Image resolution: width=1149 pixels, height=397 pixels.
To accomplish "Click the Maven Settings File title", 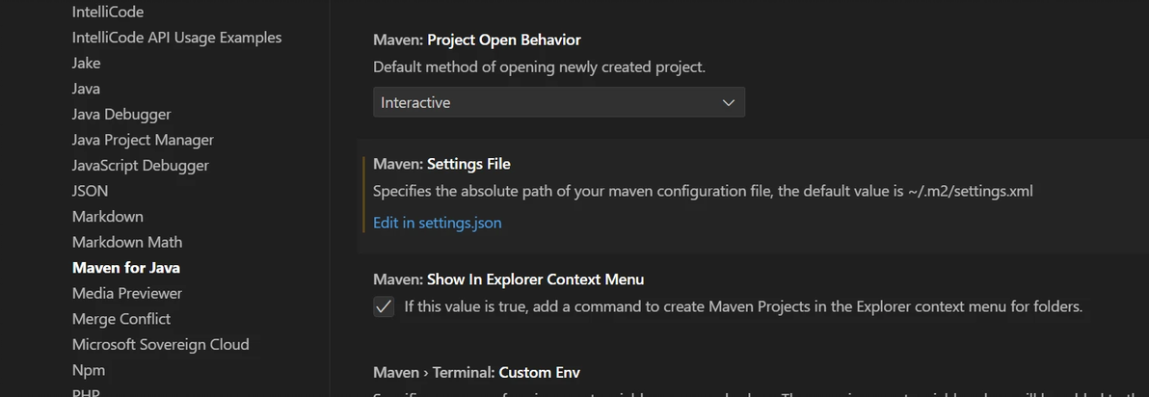I will click(x=441, y=164).
